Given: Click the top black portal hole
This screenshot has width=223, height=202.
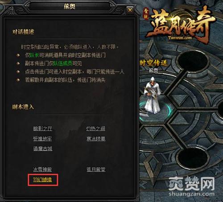Looking at the screenshot, I should pos(193,61).
